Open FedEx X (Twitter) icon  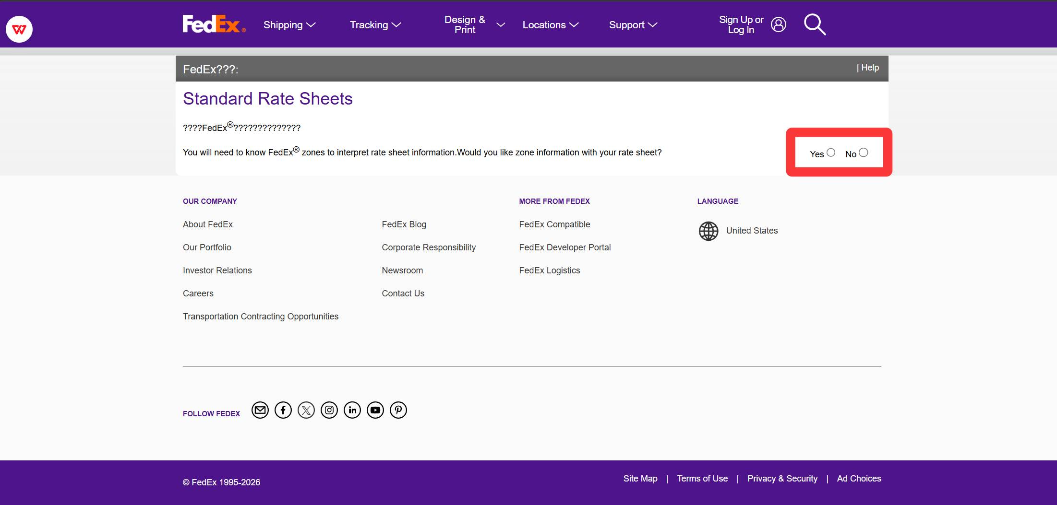tap(306, 410)
